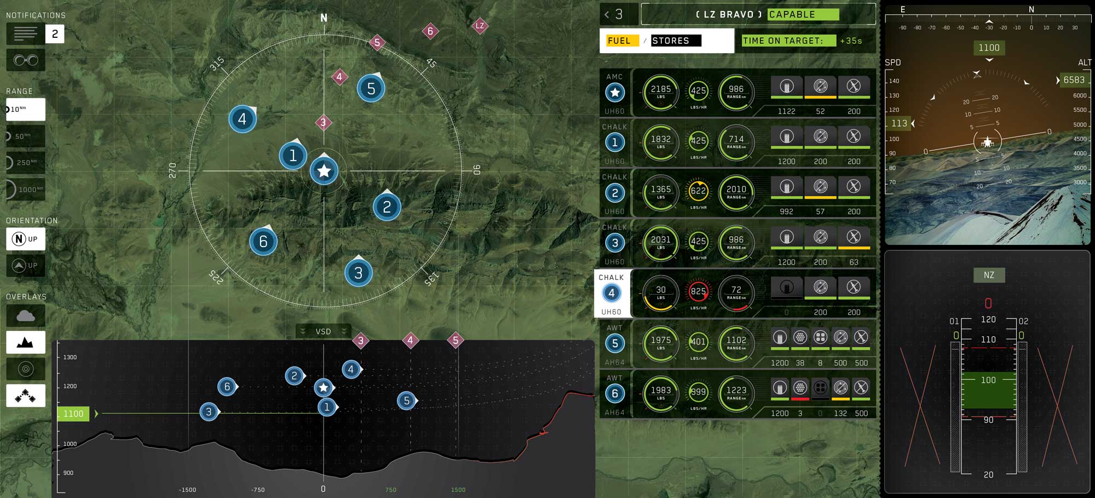Screen dimensions: 1095x498
Task: Toggle the formation units overlay
Action: click(26, 396)
